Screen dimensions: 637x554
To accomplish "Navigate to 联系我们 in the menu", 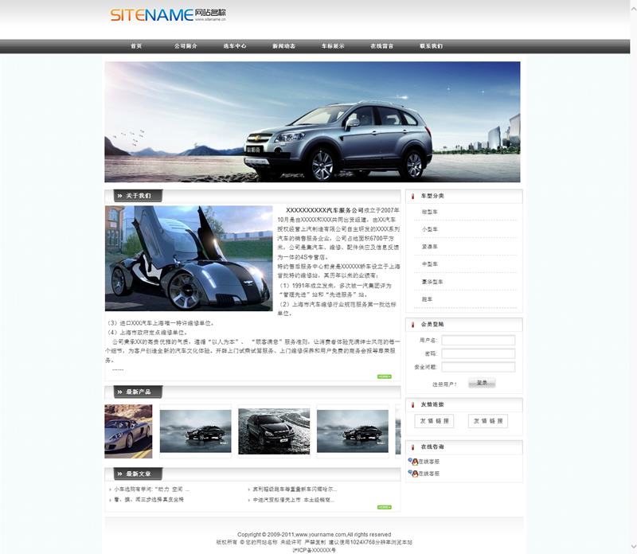I will coord(431,46).
